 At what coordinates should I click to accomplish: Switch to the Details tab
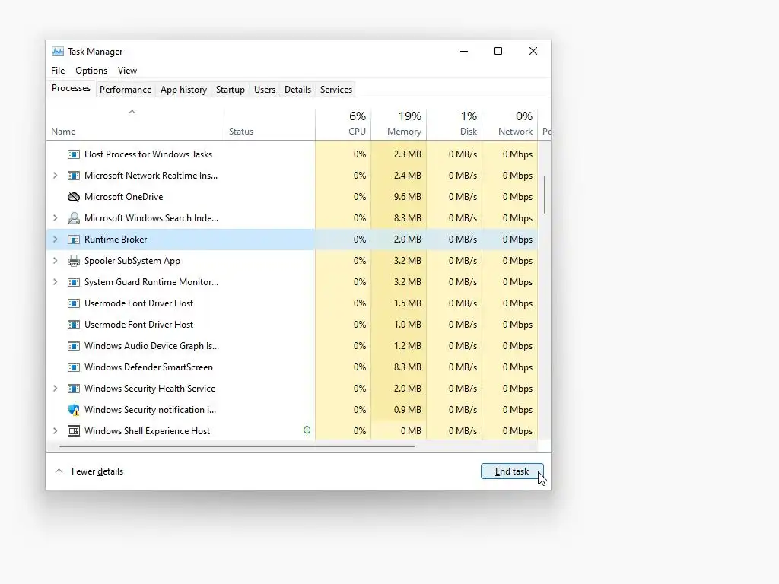tap(297, 90)
